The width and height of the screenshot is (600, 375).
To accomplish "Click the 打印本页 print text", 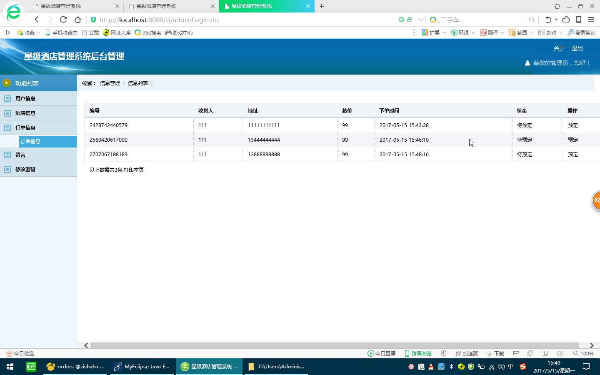I will click(x=134, y=170).
